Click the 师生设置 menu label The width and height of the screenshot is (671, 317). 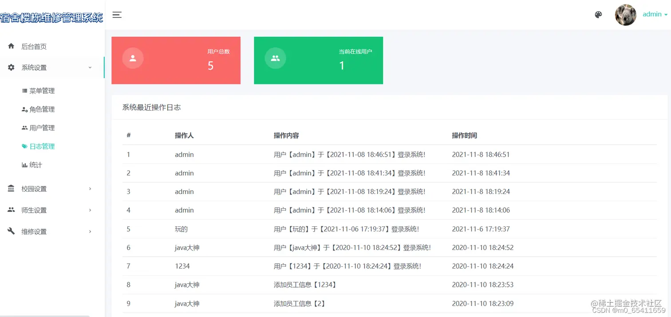(34, 210)
